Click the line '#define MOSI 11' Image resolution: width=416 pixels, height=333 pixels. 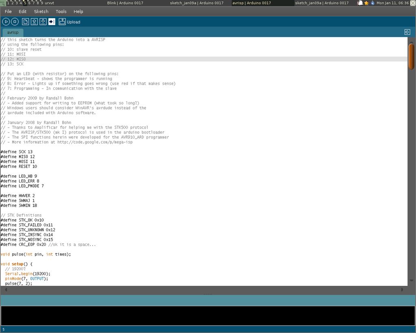(17, 161)
